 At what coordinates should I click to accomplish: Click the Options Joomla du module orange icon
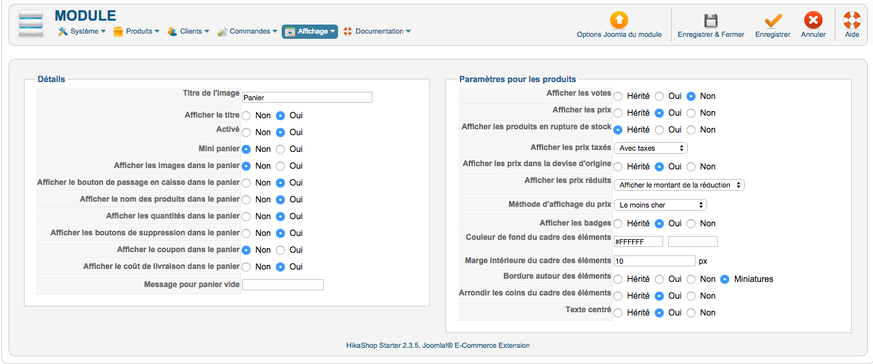[x=619, y=20]
